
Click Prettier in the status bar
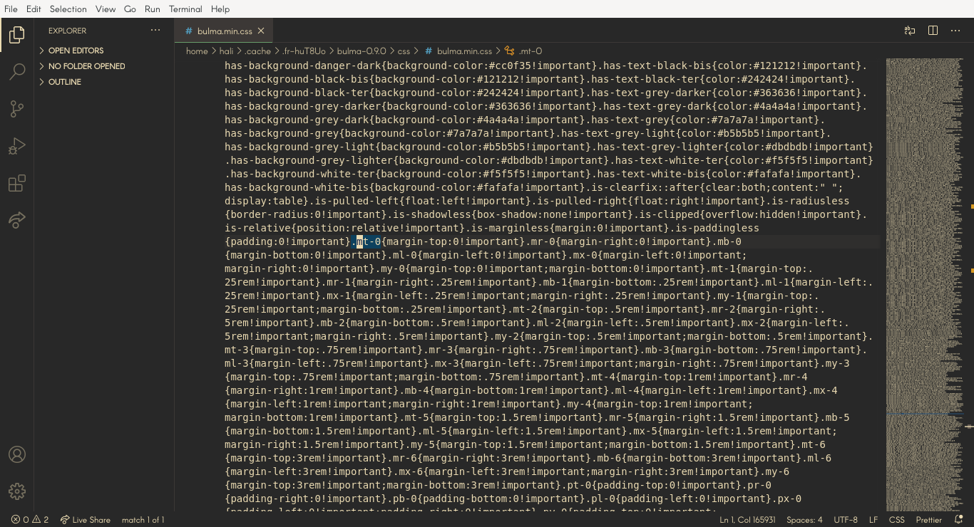928,519
